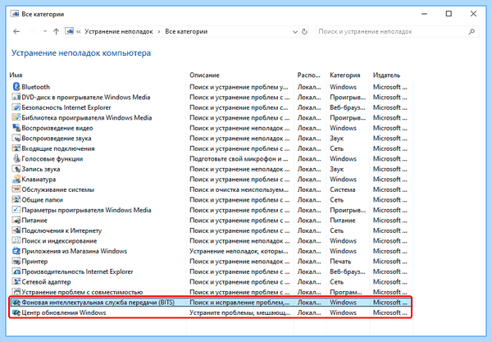Select Подключения к Интернету row name
492x342 pixels.
(x=61, y=230)
